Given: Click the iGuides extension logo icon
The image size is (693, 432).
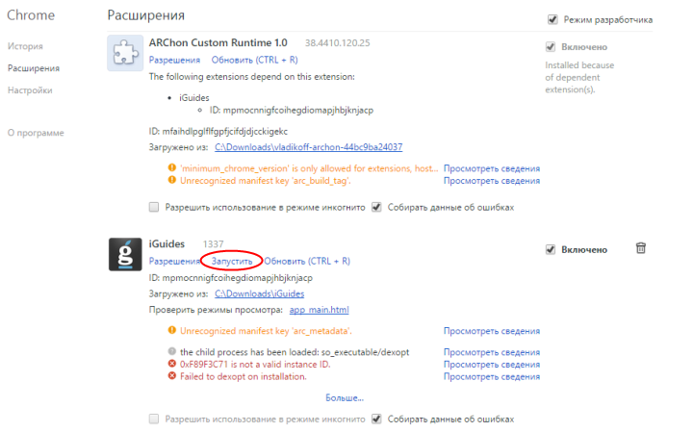Looking at the screenshot, I should (125, 254).
